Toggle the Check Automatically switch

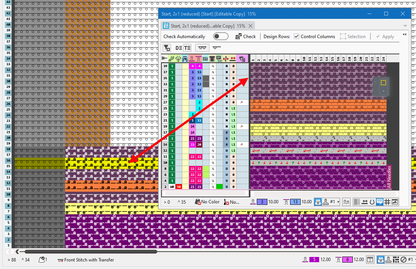click(221, 37)
